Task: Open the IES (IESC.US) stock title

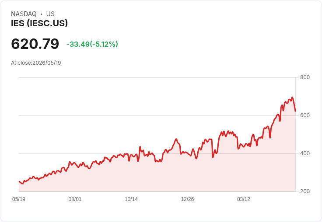Action: point(39,23)
